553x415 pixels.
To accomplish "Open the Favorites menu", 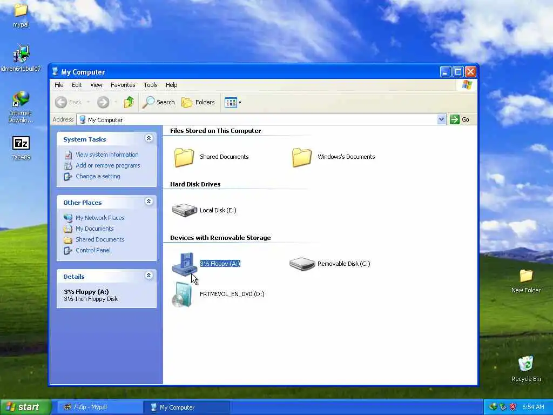I will coord(123,85).
